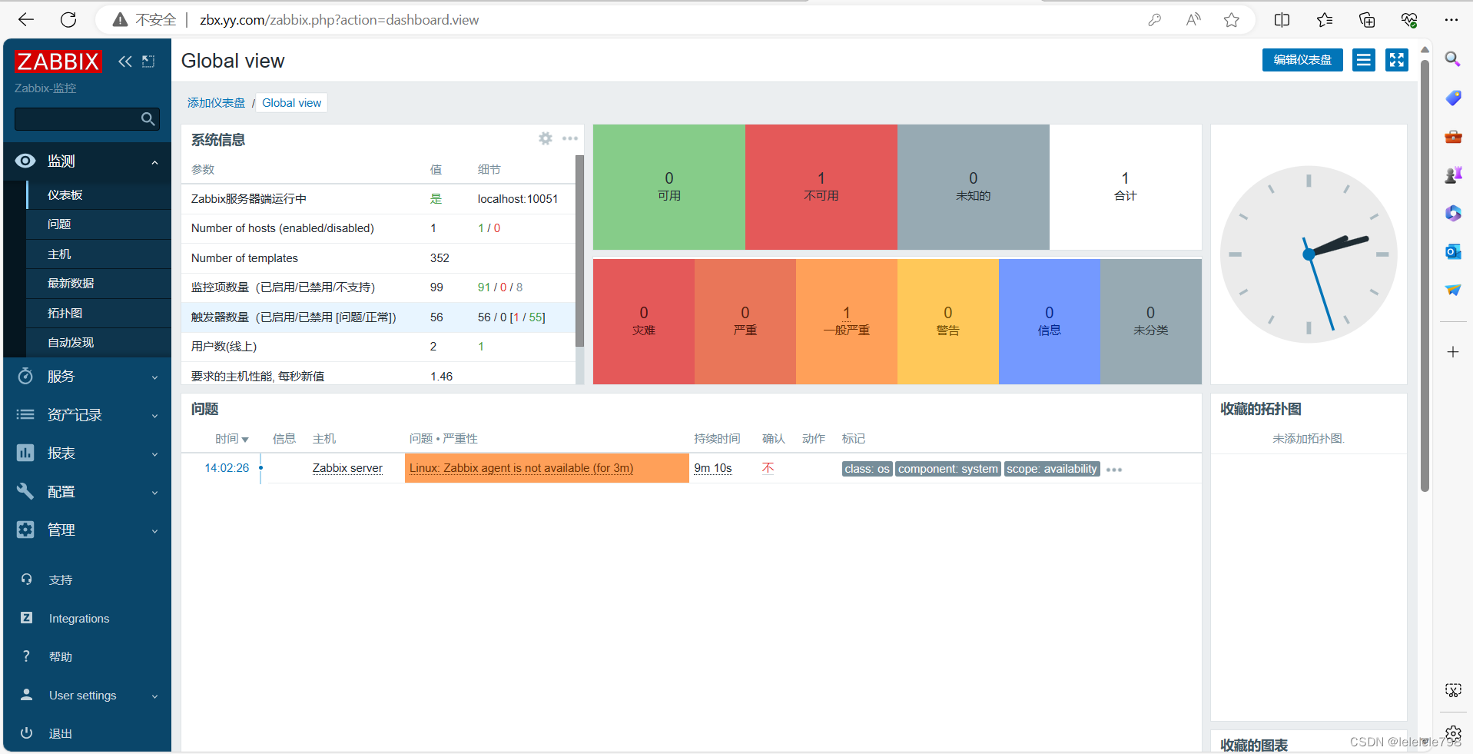
Task: Open browser split screen icon
Action: point(1282,20)
